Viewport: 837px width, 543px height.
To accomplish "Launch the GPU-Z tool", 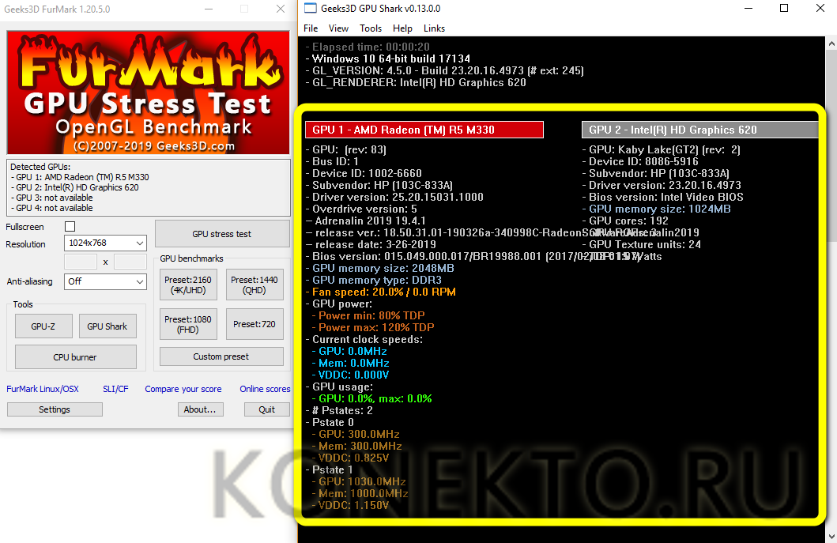I will (43, 326).
